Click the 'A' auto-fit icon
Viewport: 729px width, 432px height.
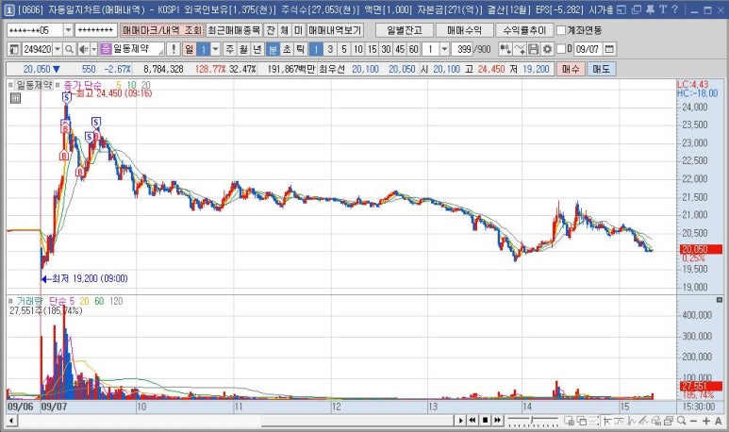click(719, 421)
